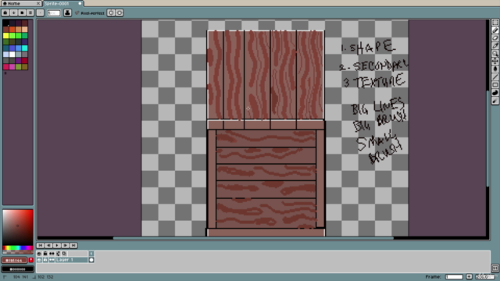
Task: Click the zoom percentage field in status bar
Action: pyautogui.click(x=484, y=277)
